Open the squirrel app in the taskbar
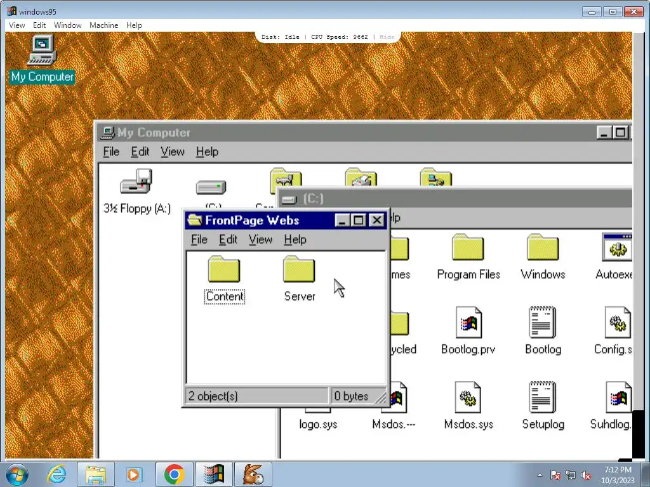This screenshot has height=487, width=650. click(253, 474)
